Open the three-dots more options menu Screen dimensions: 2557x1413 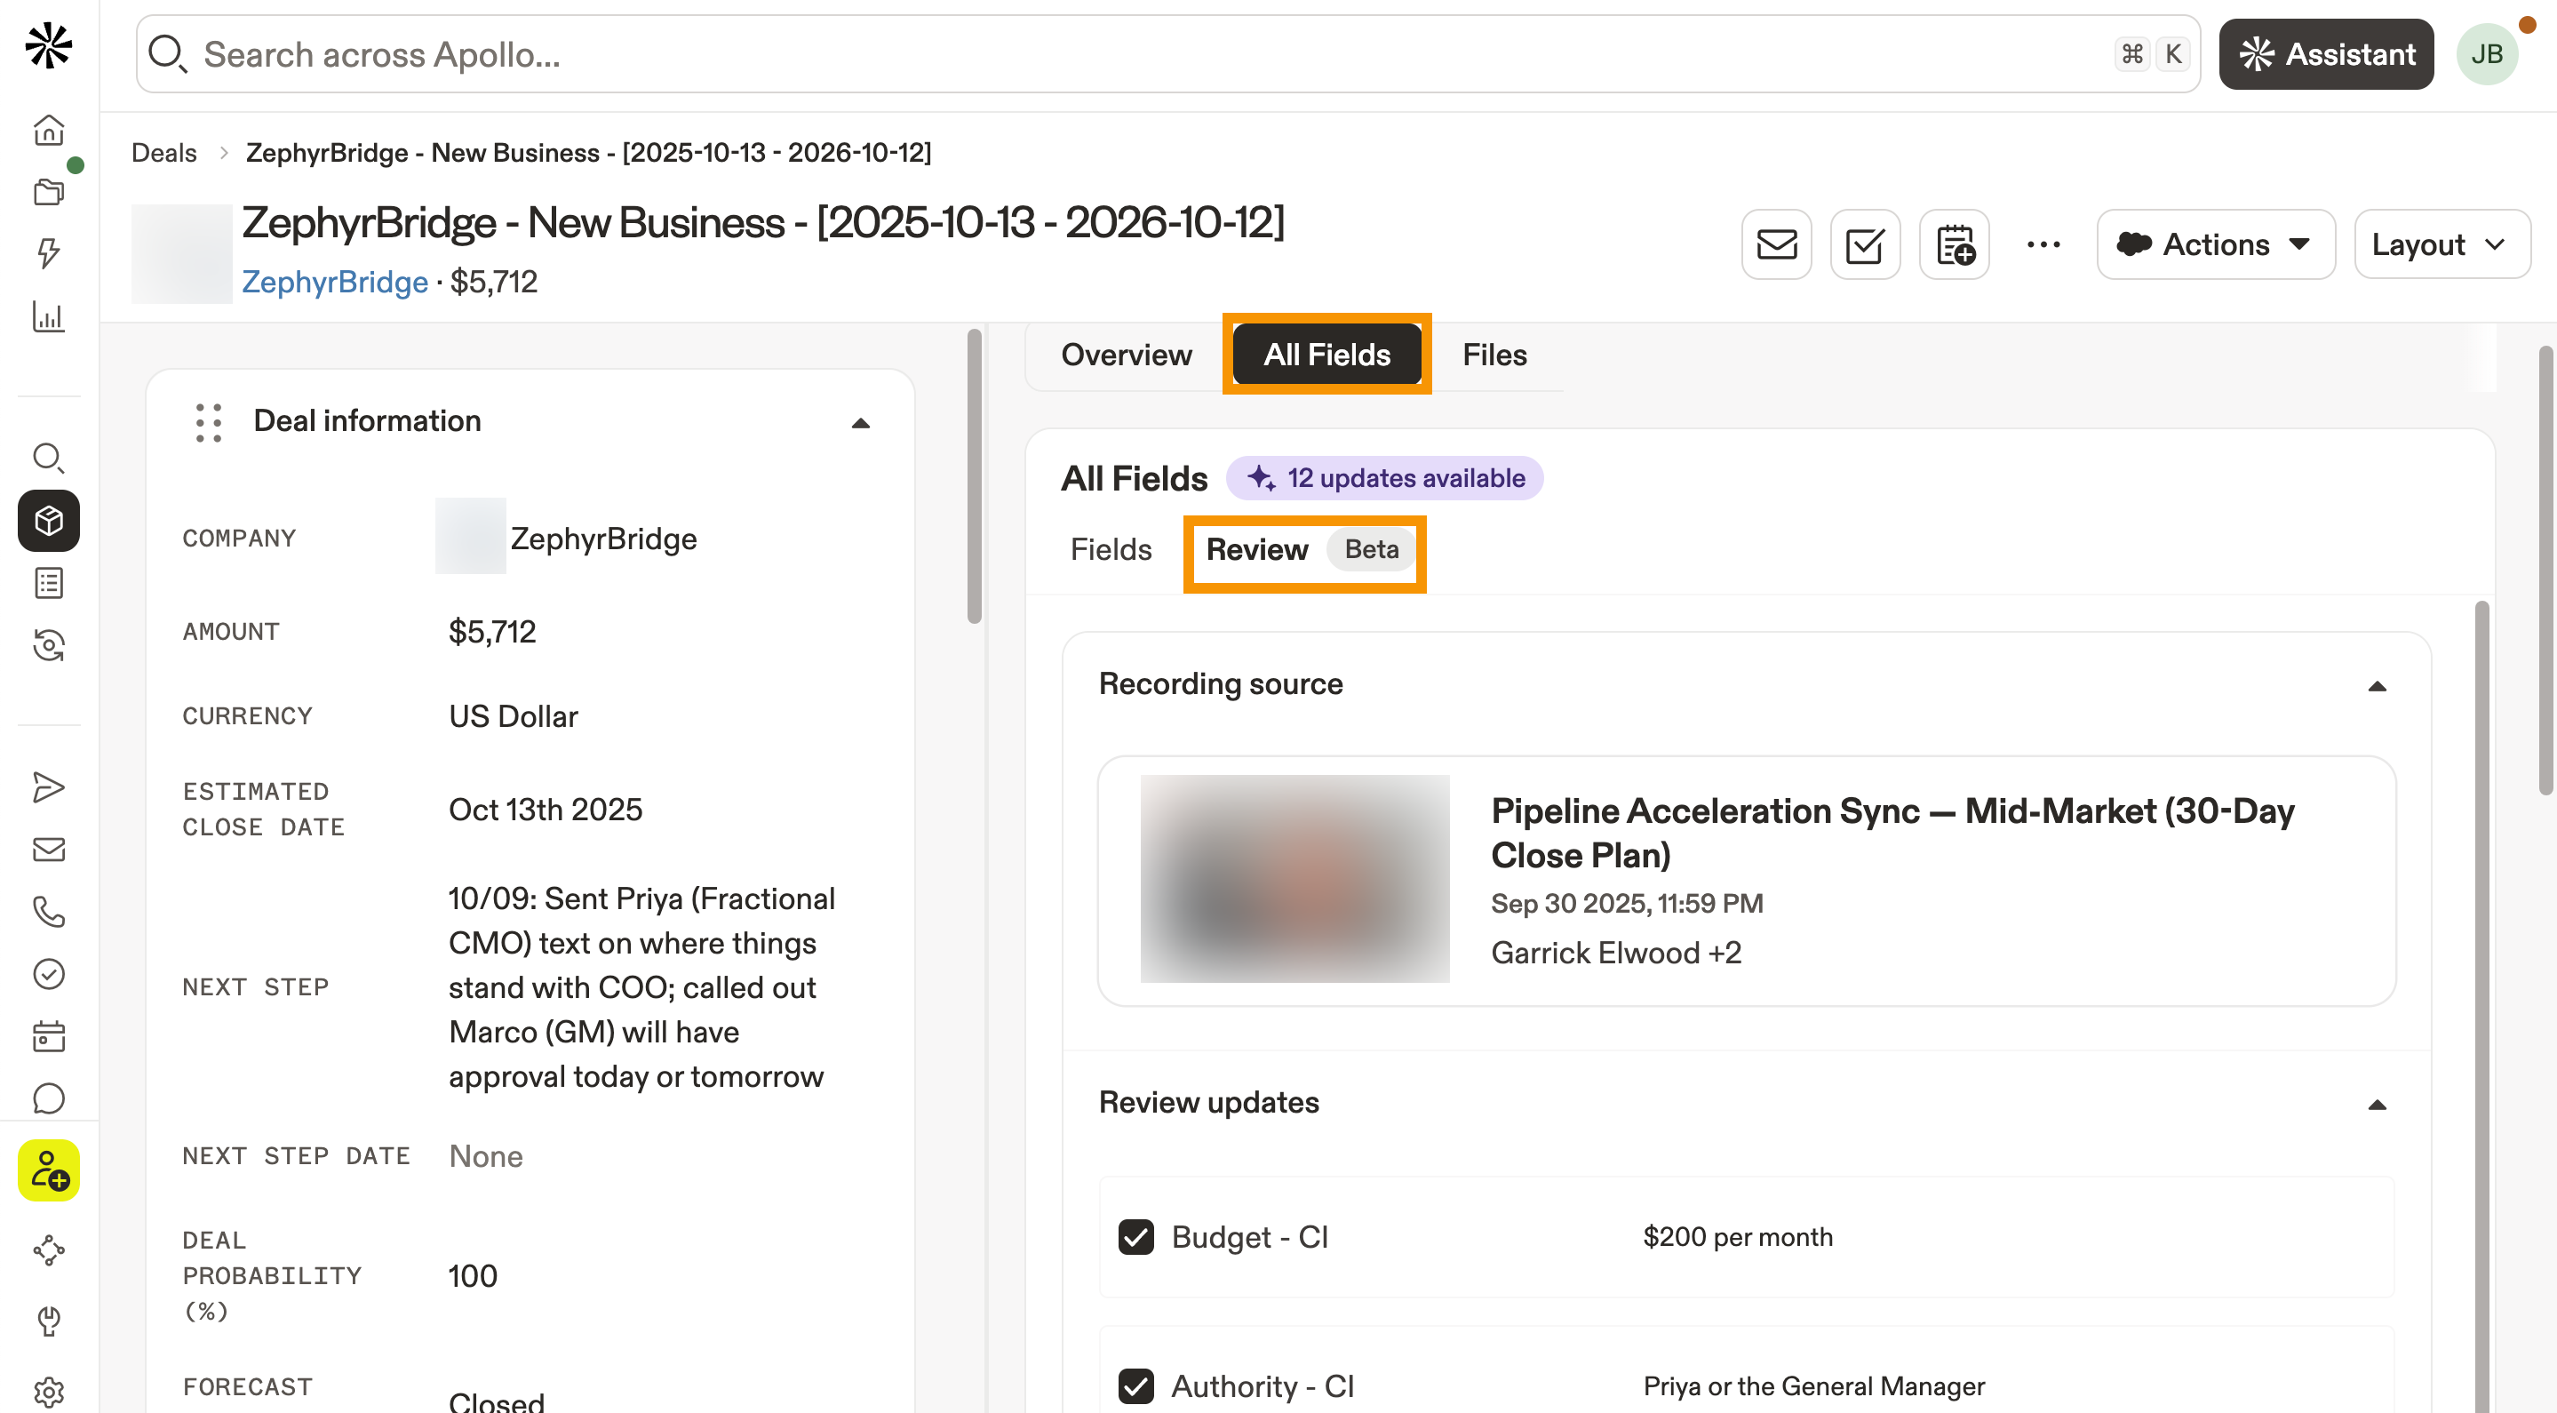click(2043, 244)
